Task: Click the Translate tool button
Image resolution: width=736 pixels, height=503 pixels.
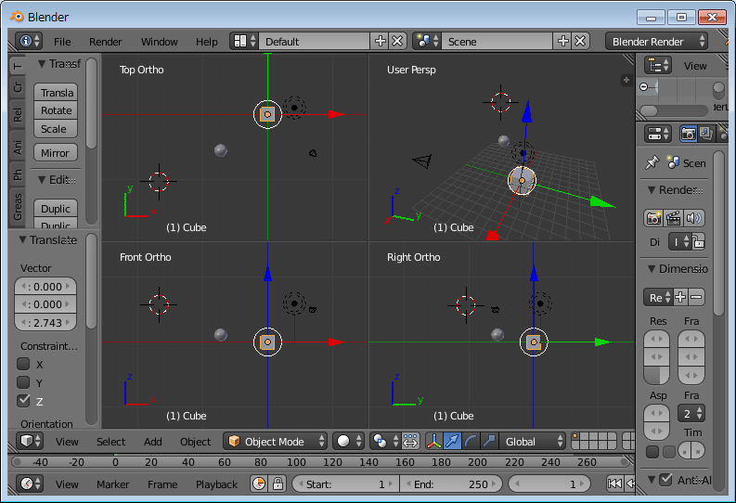Action: [56, 93]
